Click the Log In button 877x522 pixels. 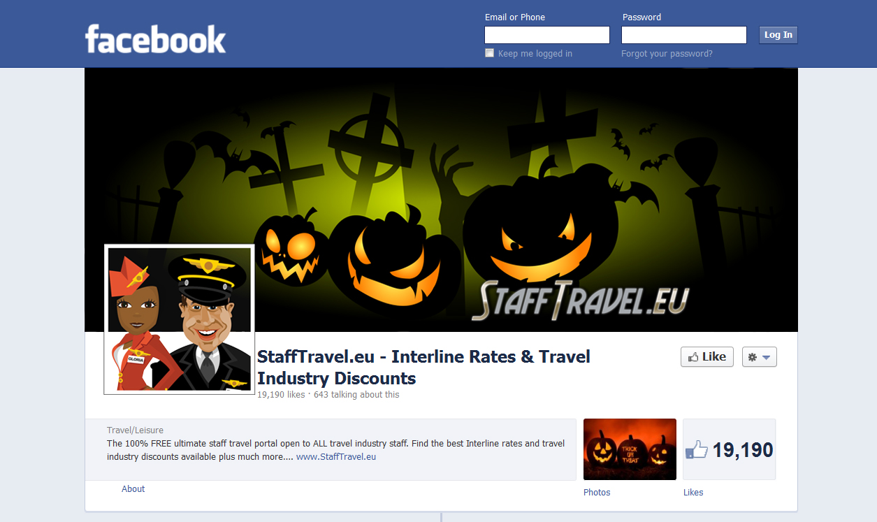[778, 35]
